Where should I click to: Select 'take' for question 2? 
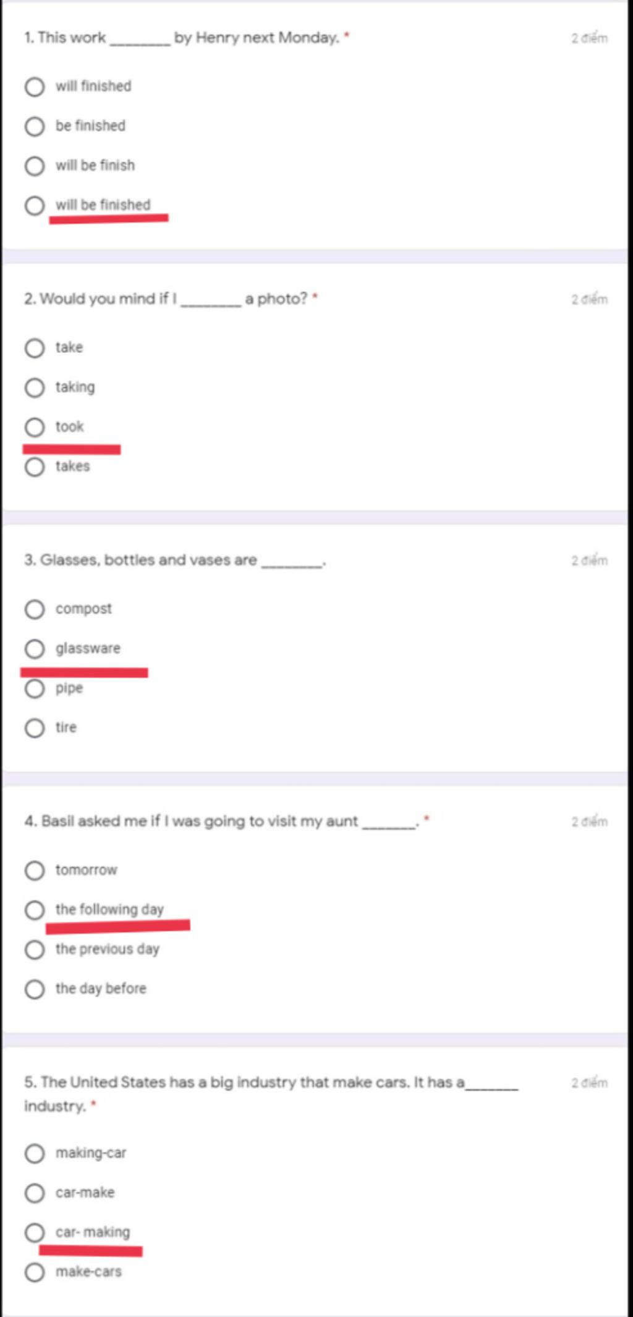(x=35, y=348)
